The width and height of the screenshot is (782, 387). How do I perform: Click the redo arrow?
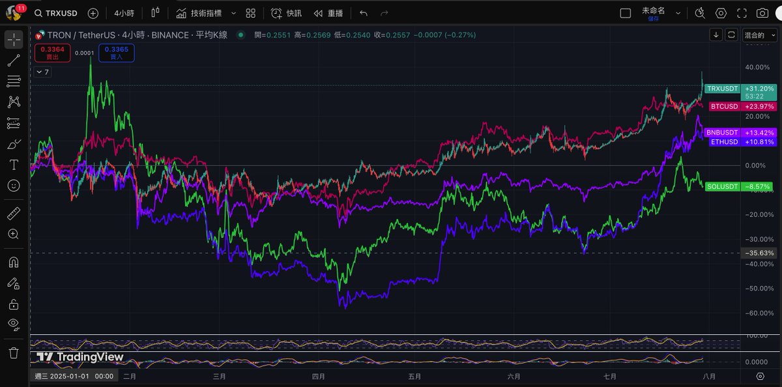(x=384, y=13)
